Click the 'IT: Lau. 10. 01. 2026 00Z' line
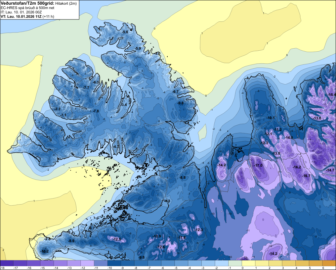Image resolution: width=336 pixels, height=270 pixels. (x=22, y=12)
